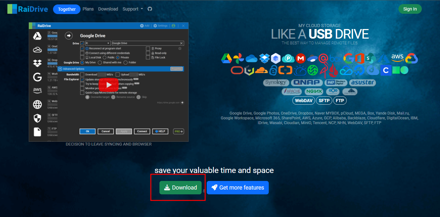Click the Sign In button
The image size is (440, 217).
[410, 9]
